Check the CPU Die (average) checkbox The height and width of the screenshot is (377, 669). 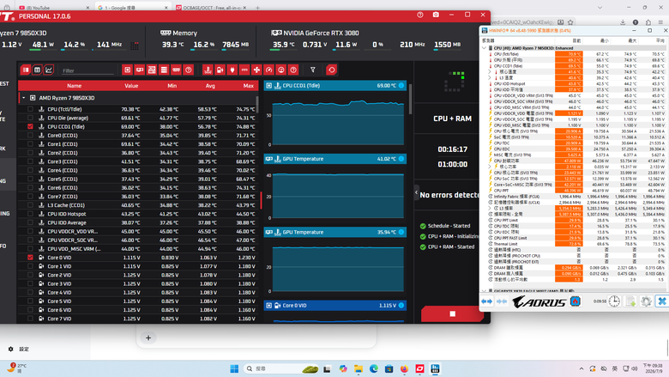[x=30, y=118]
